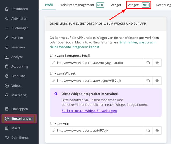
Task: Open Marketing megaphone icon
Action: point(7,95)
